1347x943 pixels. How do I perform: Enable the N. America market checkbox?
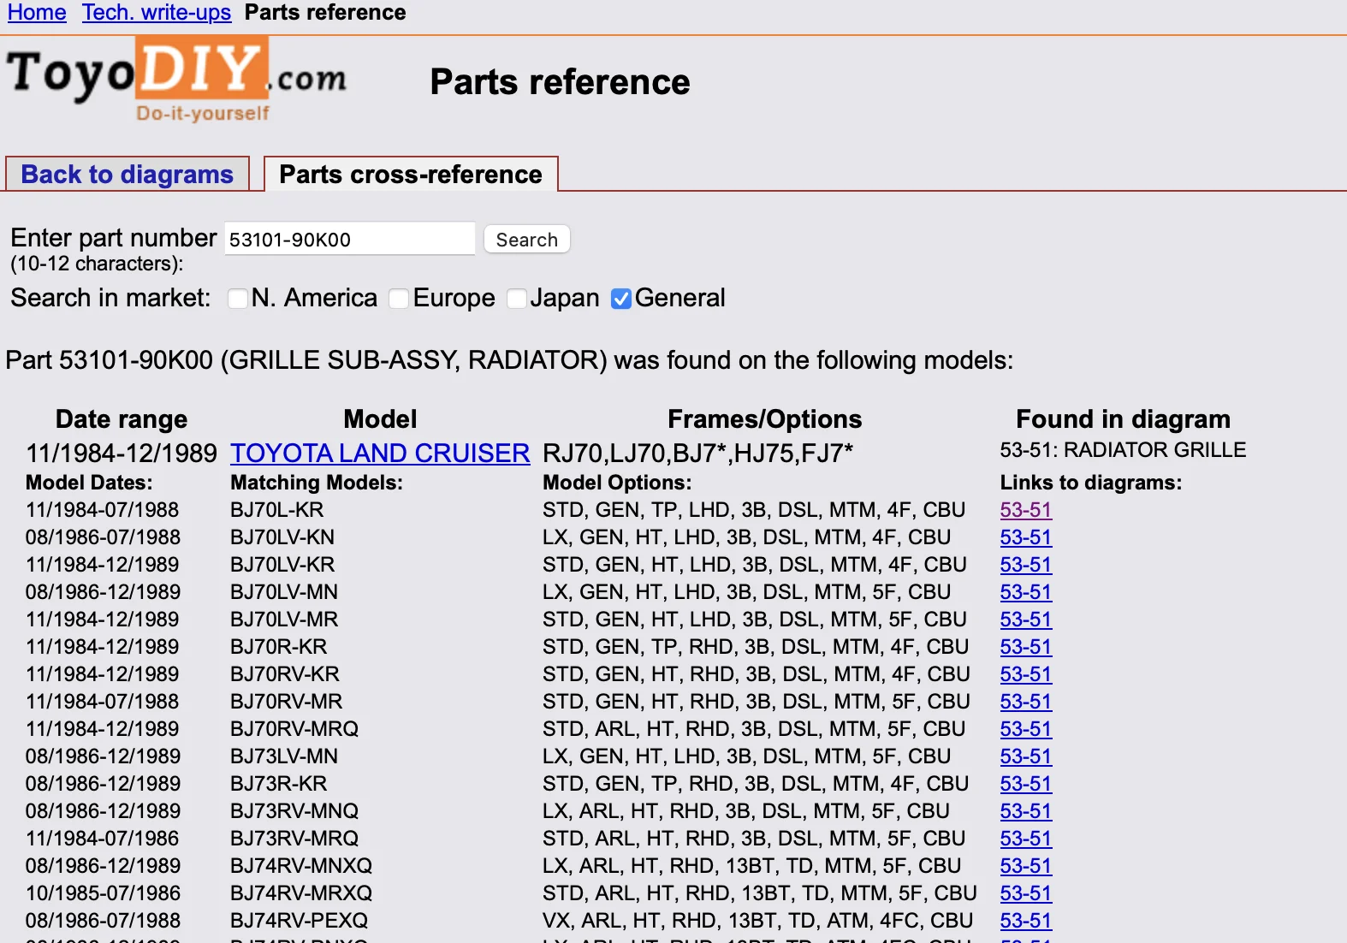(238, 299)
